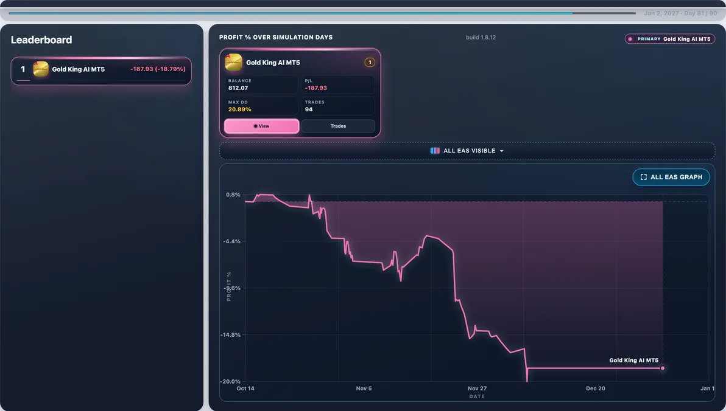This screenshot has width=726, height=411.
Task: Click the Profit % Over Simulation Days title
Action: coord(276,38)
